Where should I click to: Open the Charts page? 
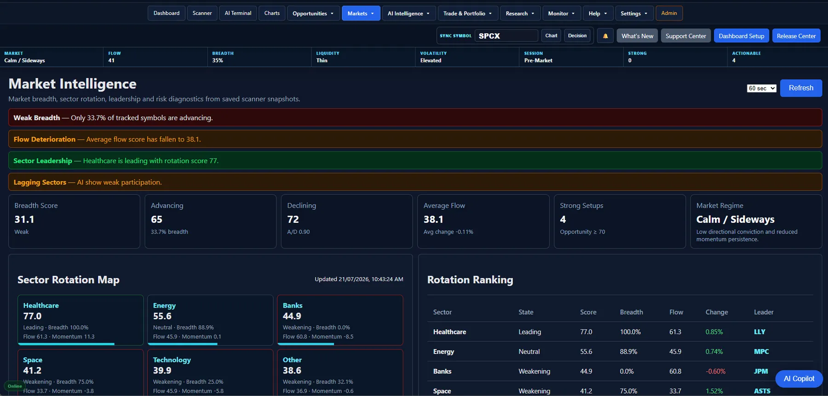click(272, 13)
